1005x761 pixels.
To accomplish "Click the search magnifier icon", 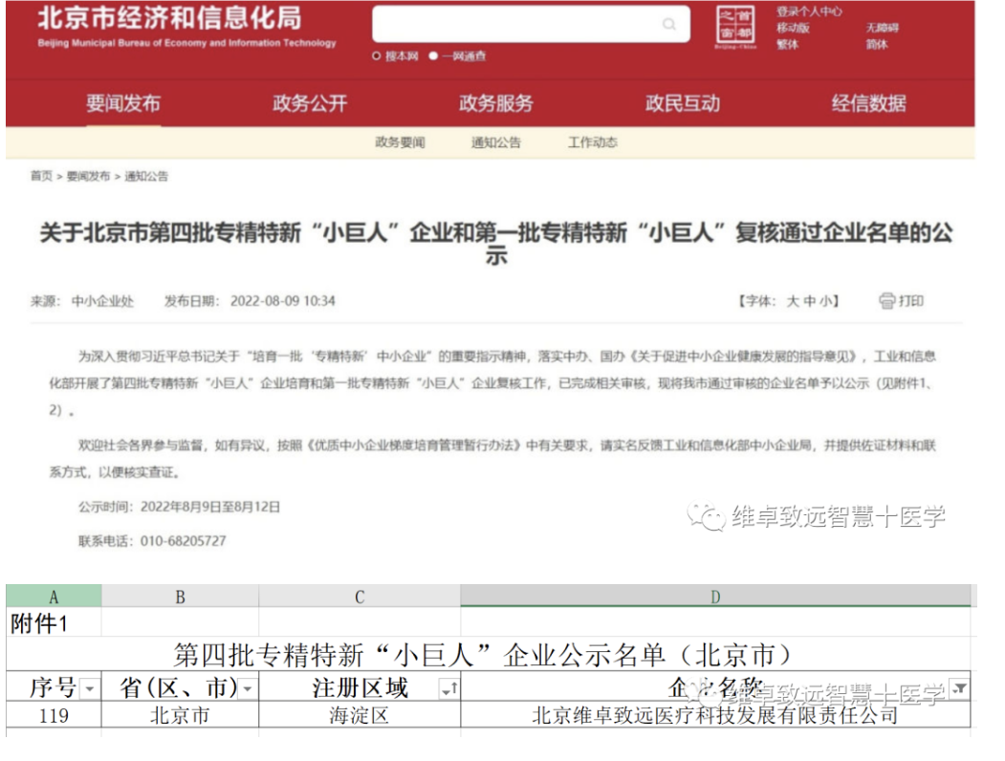I will (669, 25).
